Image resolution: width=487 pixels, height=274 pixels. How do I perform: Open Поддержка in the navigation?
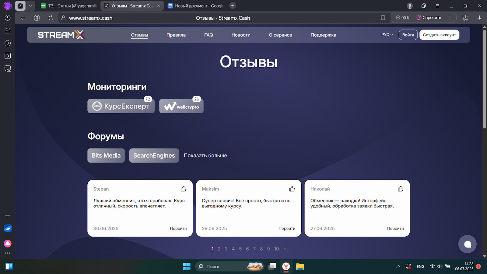[323, 35]
